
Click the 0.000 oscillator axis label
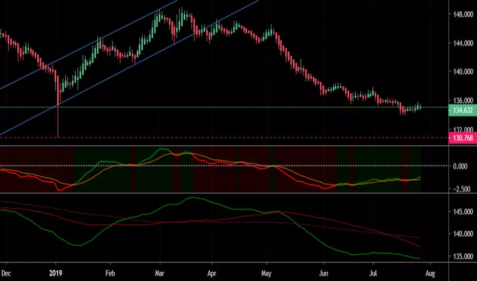460,166
